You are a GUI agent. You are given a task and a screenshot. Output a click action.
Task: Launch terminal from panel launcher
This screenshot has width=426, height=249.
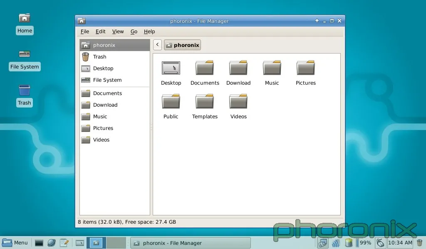tap(39, 243)
